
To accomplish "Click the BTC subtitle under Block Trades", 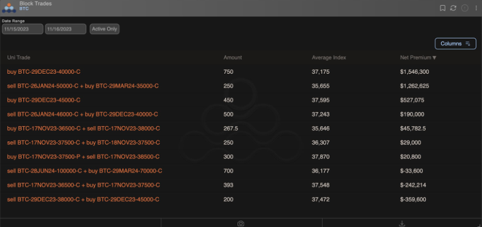I will [24, 9].
